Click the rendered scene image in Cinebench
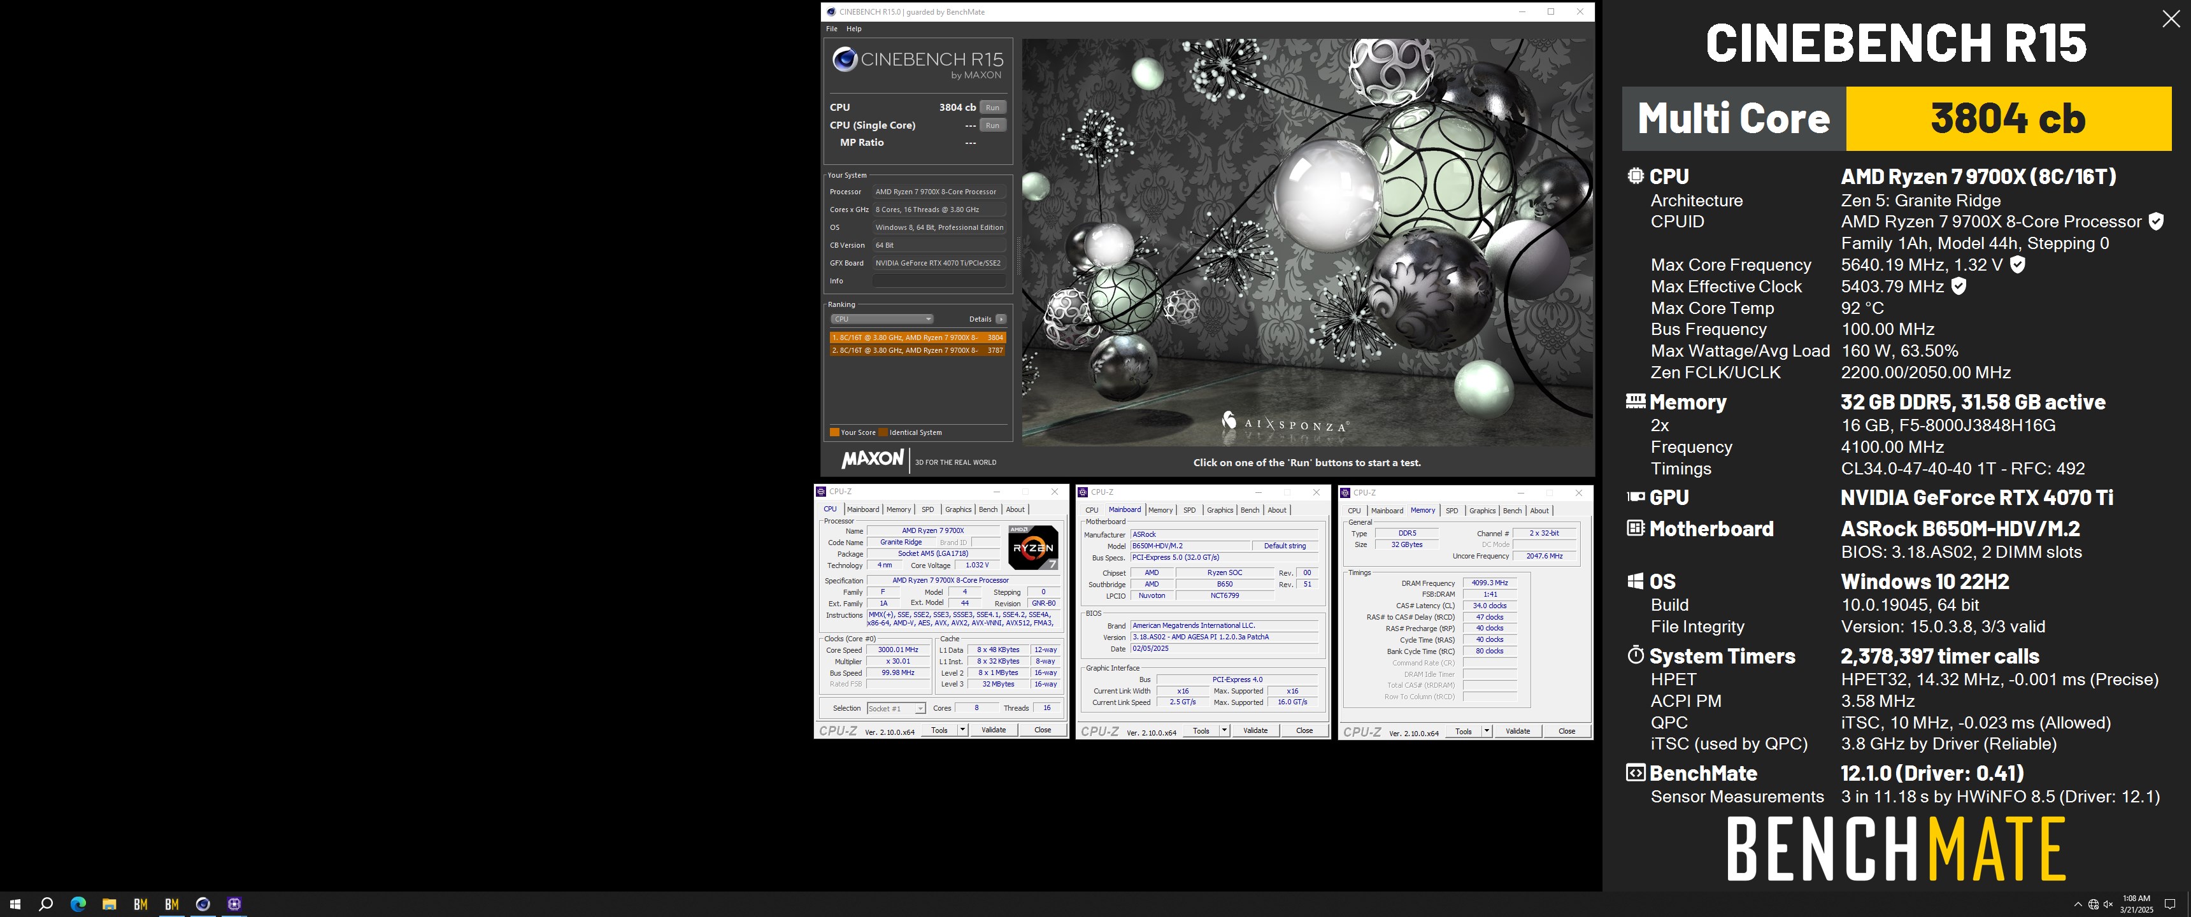The width and height of the screenshot is (2191, 917). point(1308,241)
